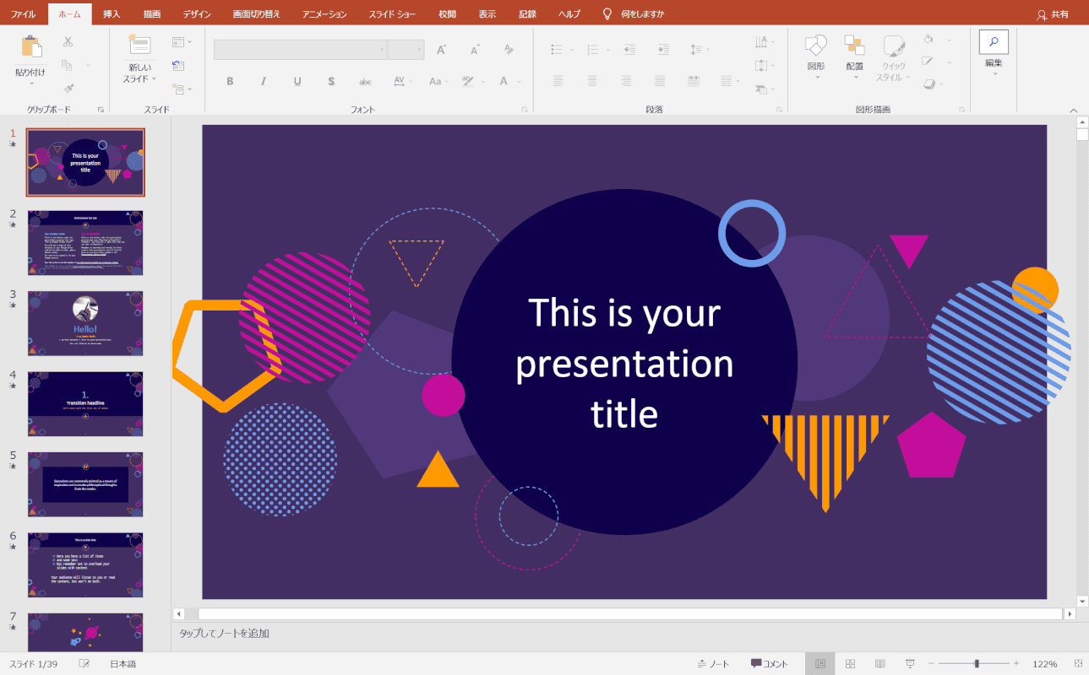Click notes area タップしてノートを追加
This screenshot has height=675, width=1089.
tap(224, 633)
